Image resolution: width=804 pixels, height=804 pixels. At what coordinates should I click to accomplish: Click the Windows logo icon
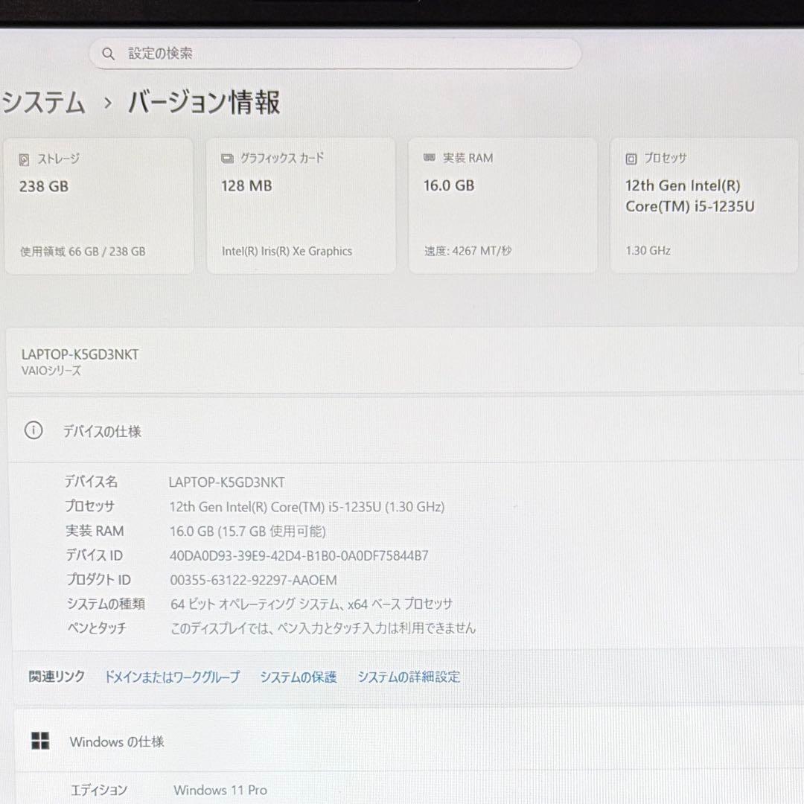(40, 741)
